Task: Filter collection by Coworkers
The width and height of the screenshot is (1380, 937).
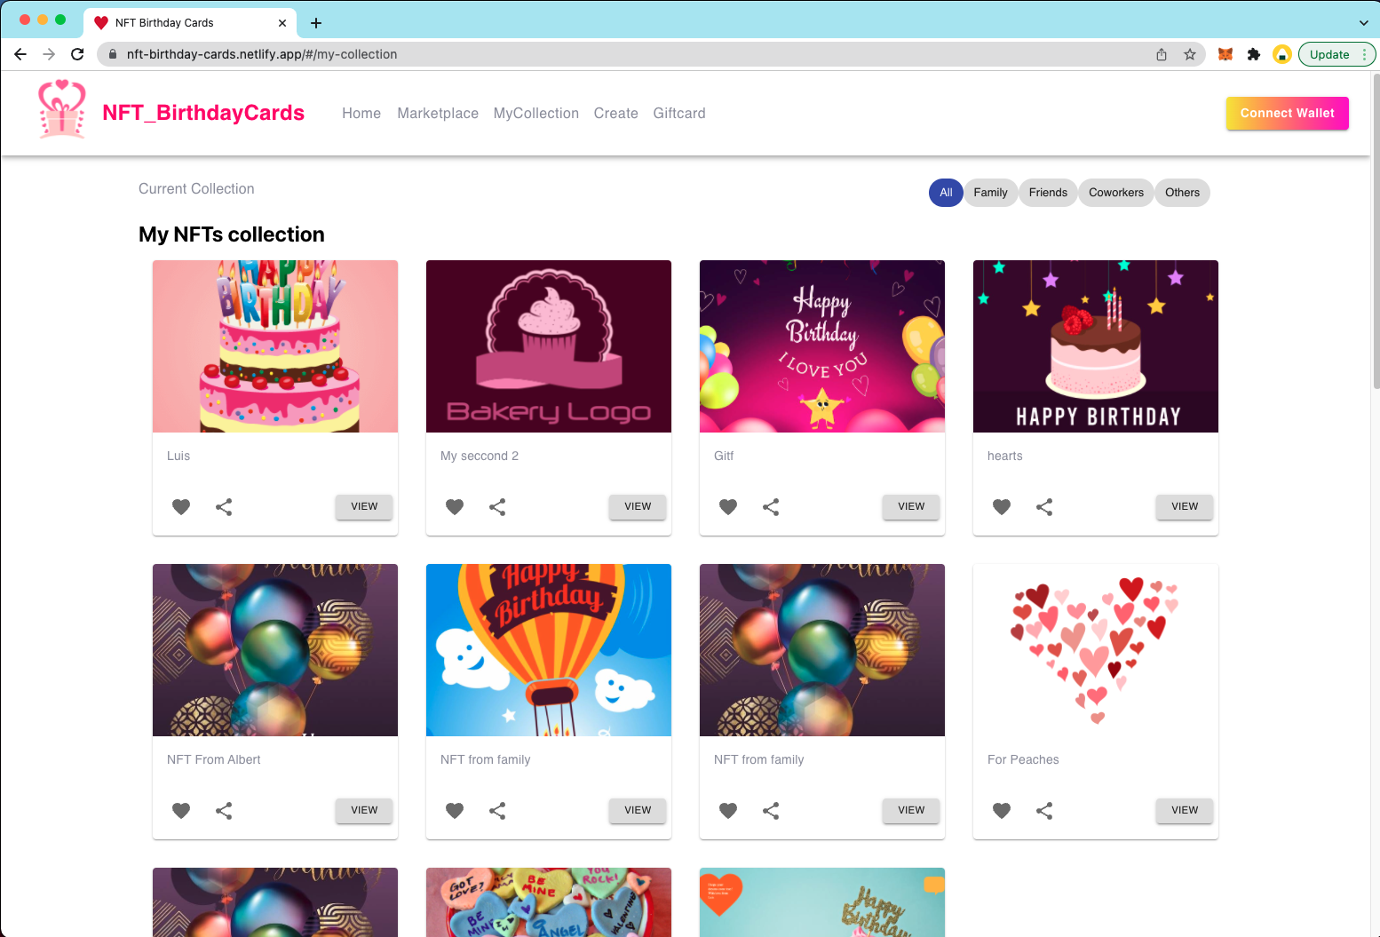Action: click(x=1116, y=193)
